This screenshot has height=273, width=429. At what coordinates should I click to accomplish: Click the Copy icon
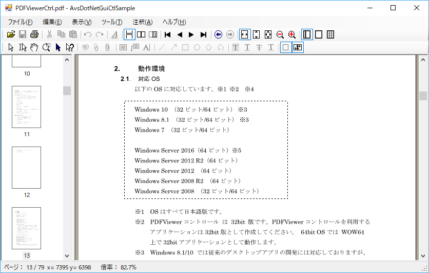61,34
